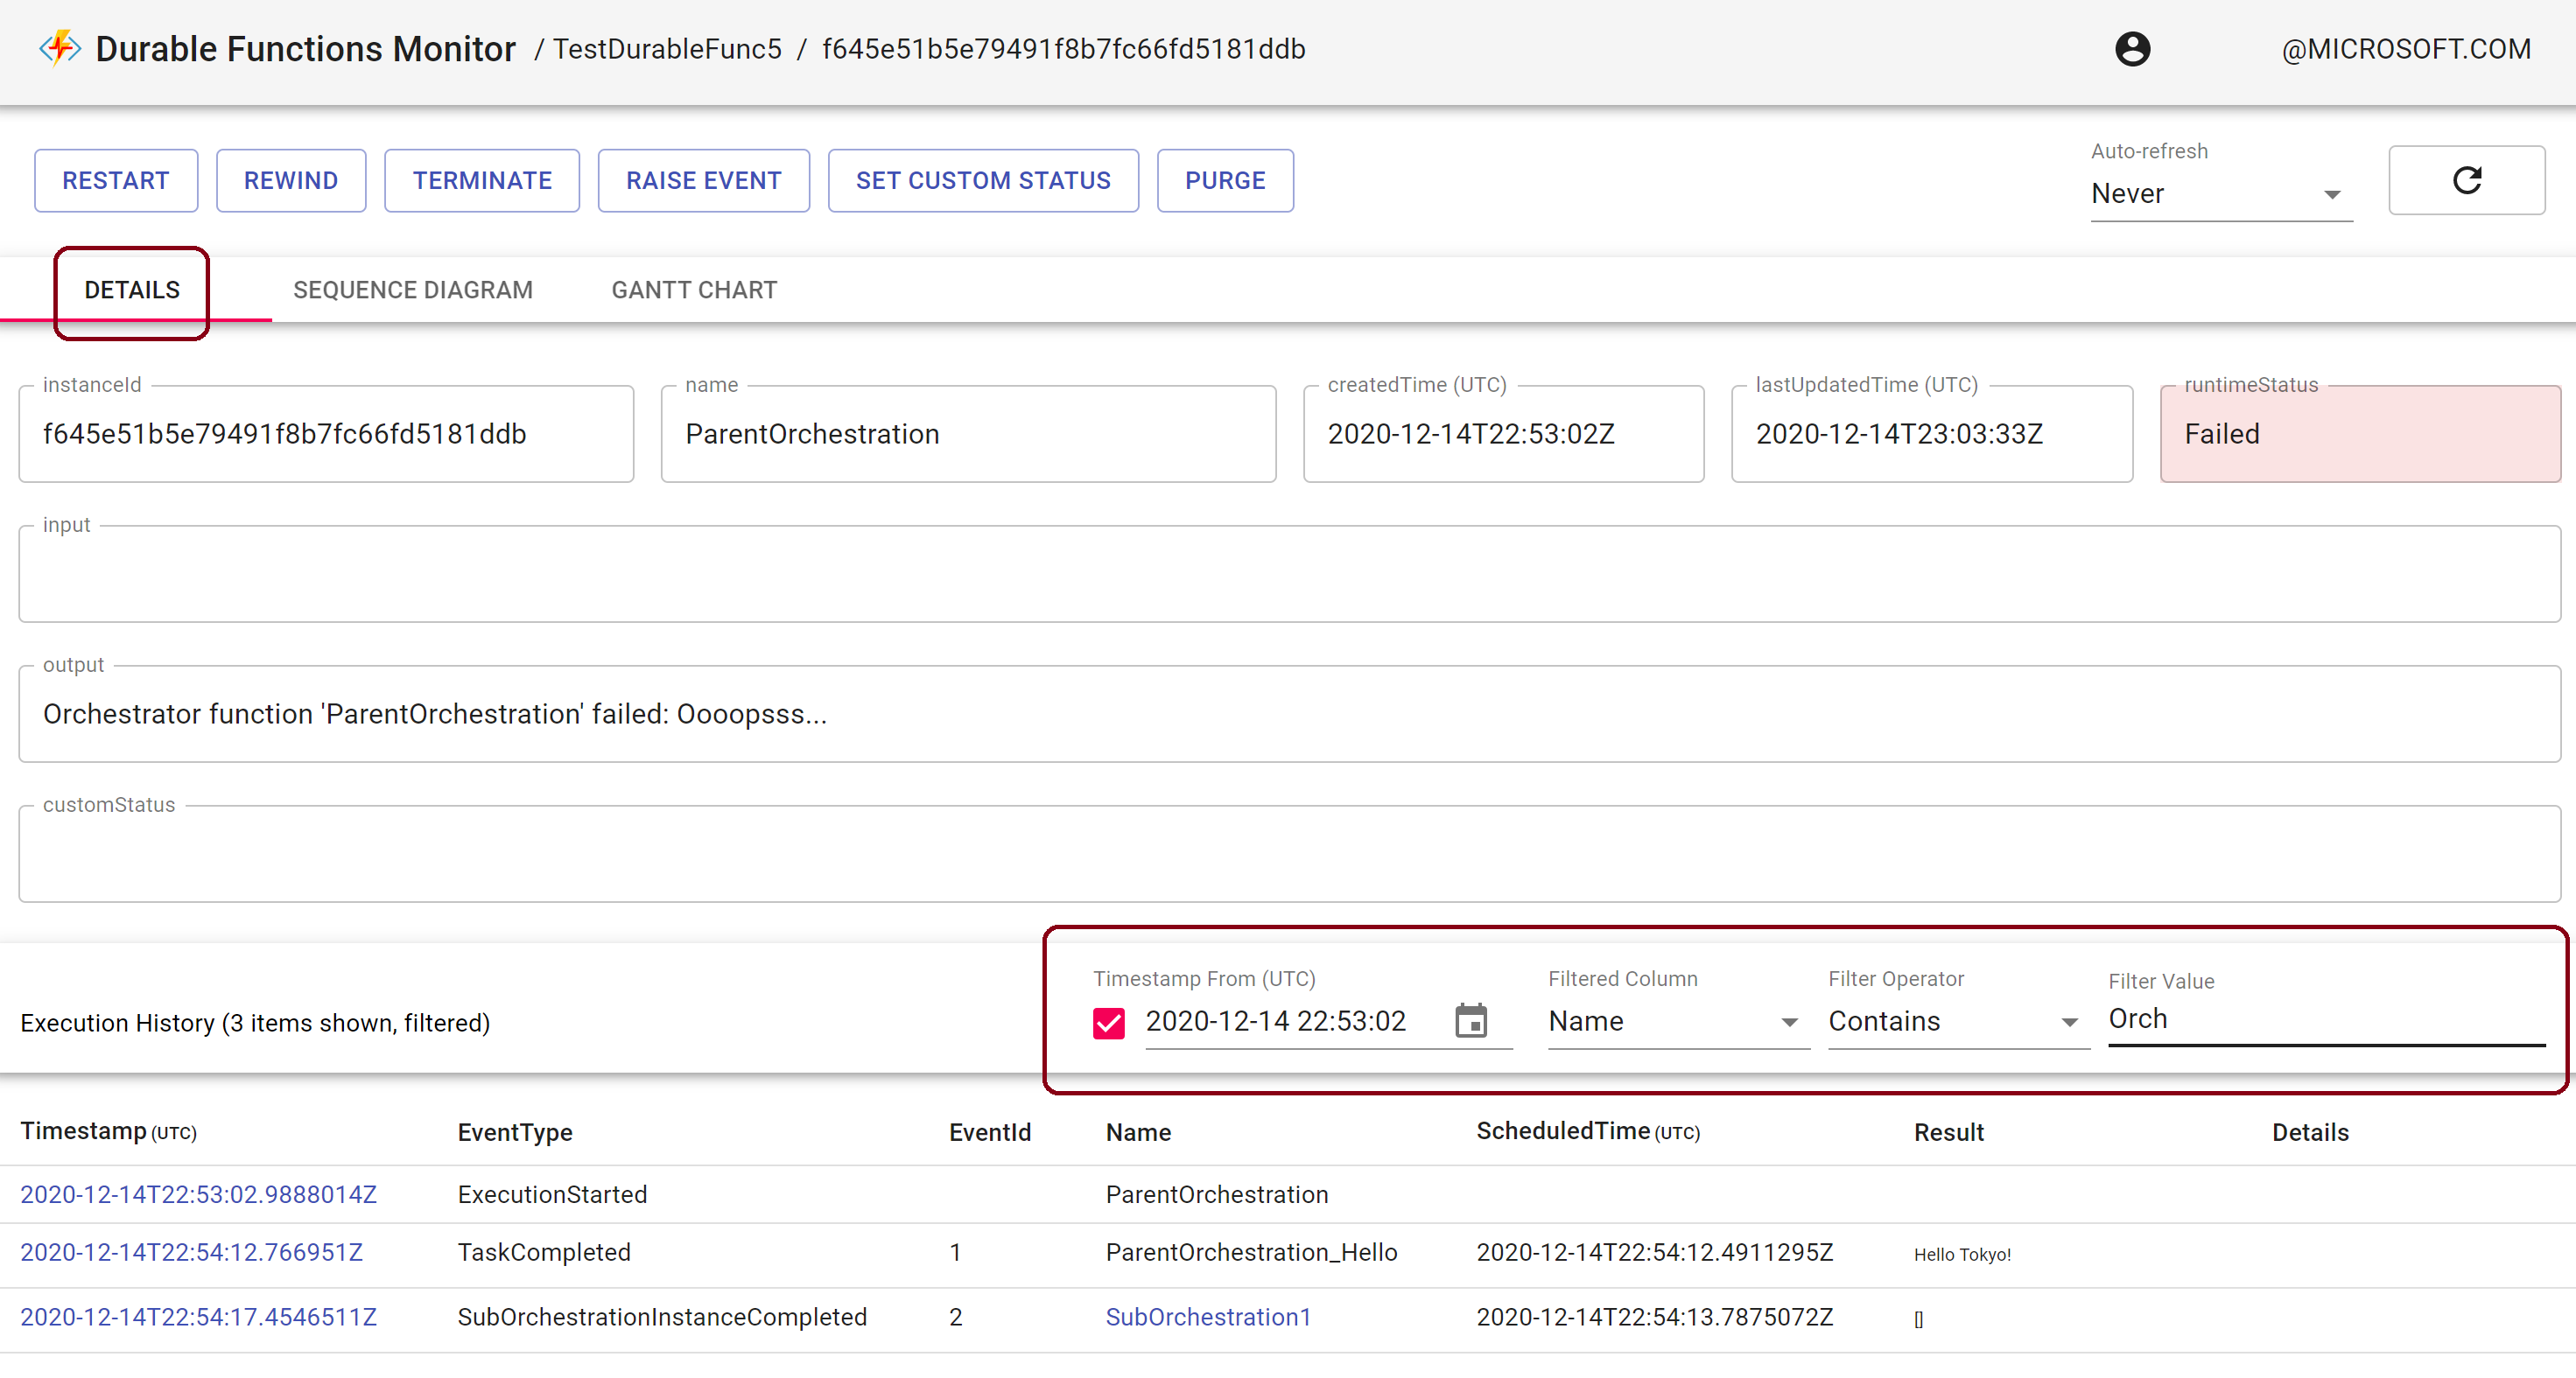Click the Filter Value input field
Screen dimensions: 2576x1378
2325,1018
